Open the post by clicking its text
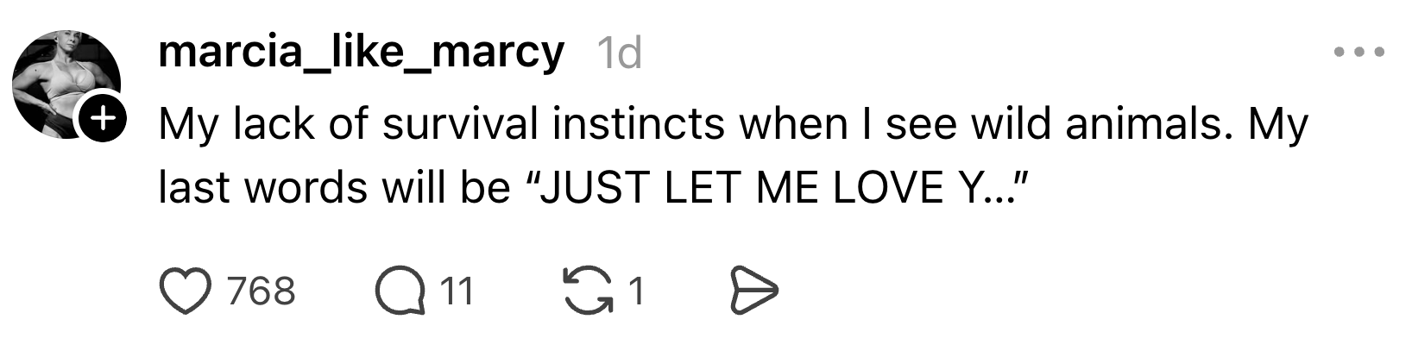This screenshot has width=1412, height=357. [x=732, y=125]
